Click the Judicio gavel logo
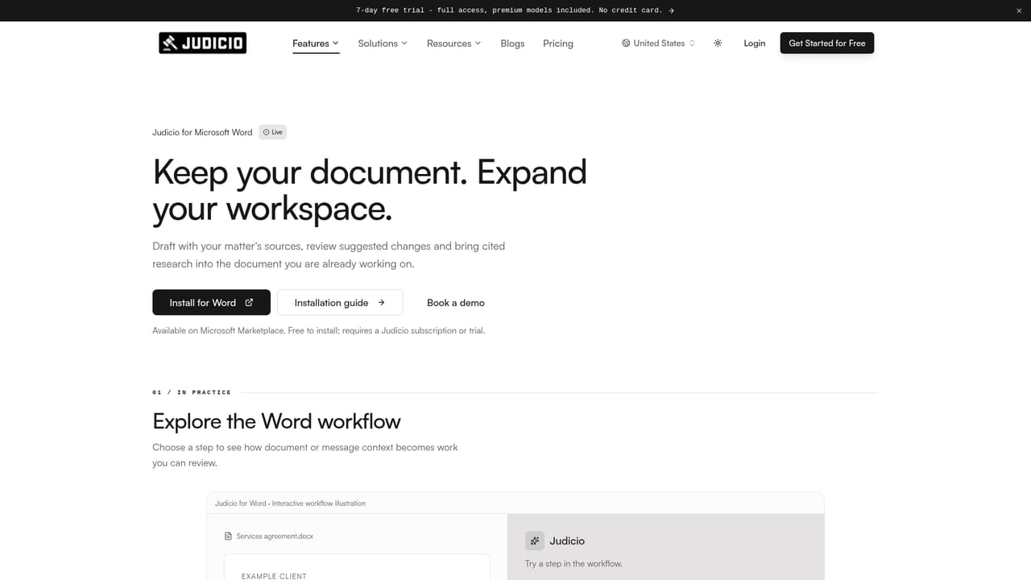This screenshot has width=1031, height=580. [x=202, y=43]
